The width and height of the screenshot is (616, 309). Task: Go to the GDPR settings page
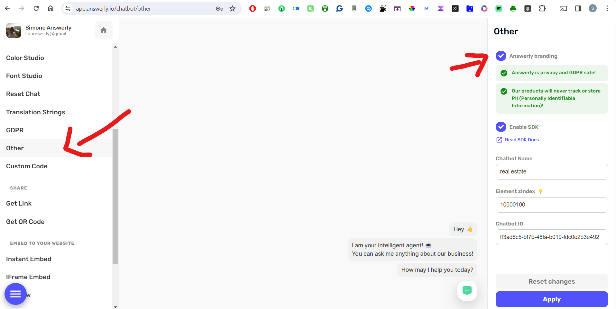(x=15, y=130)
